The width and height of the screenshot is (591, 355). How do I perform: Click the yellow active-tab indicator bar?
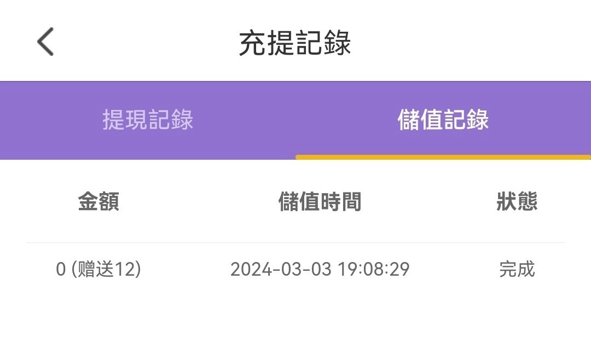point(443,158)
